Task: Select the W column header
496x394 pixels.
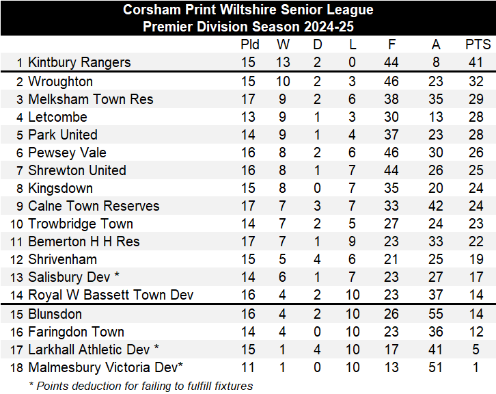Action: pos(283,45)
